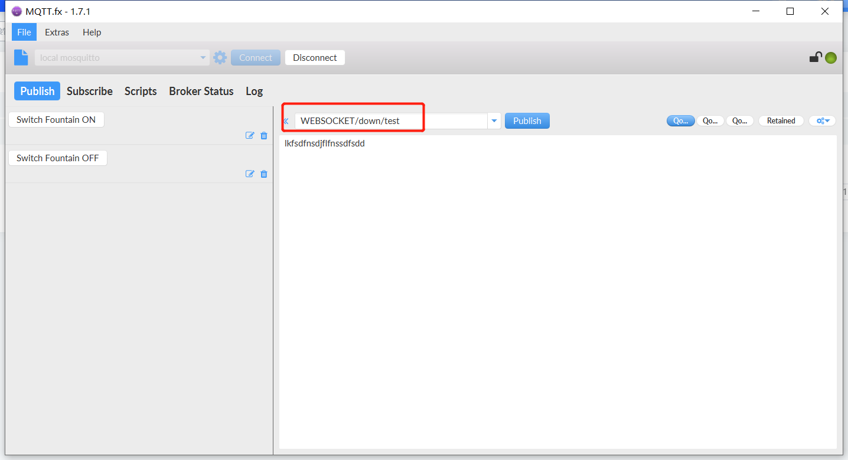
Task: Click the Disconnect button
Action: click(315, 57)
